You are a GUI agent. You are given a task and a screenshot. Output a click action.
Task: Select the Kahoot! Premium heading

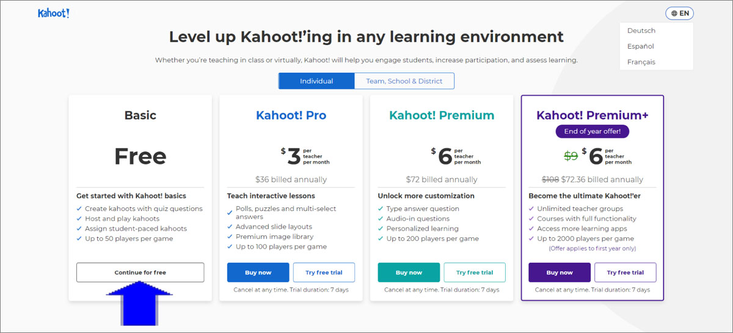442,115
